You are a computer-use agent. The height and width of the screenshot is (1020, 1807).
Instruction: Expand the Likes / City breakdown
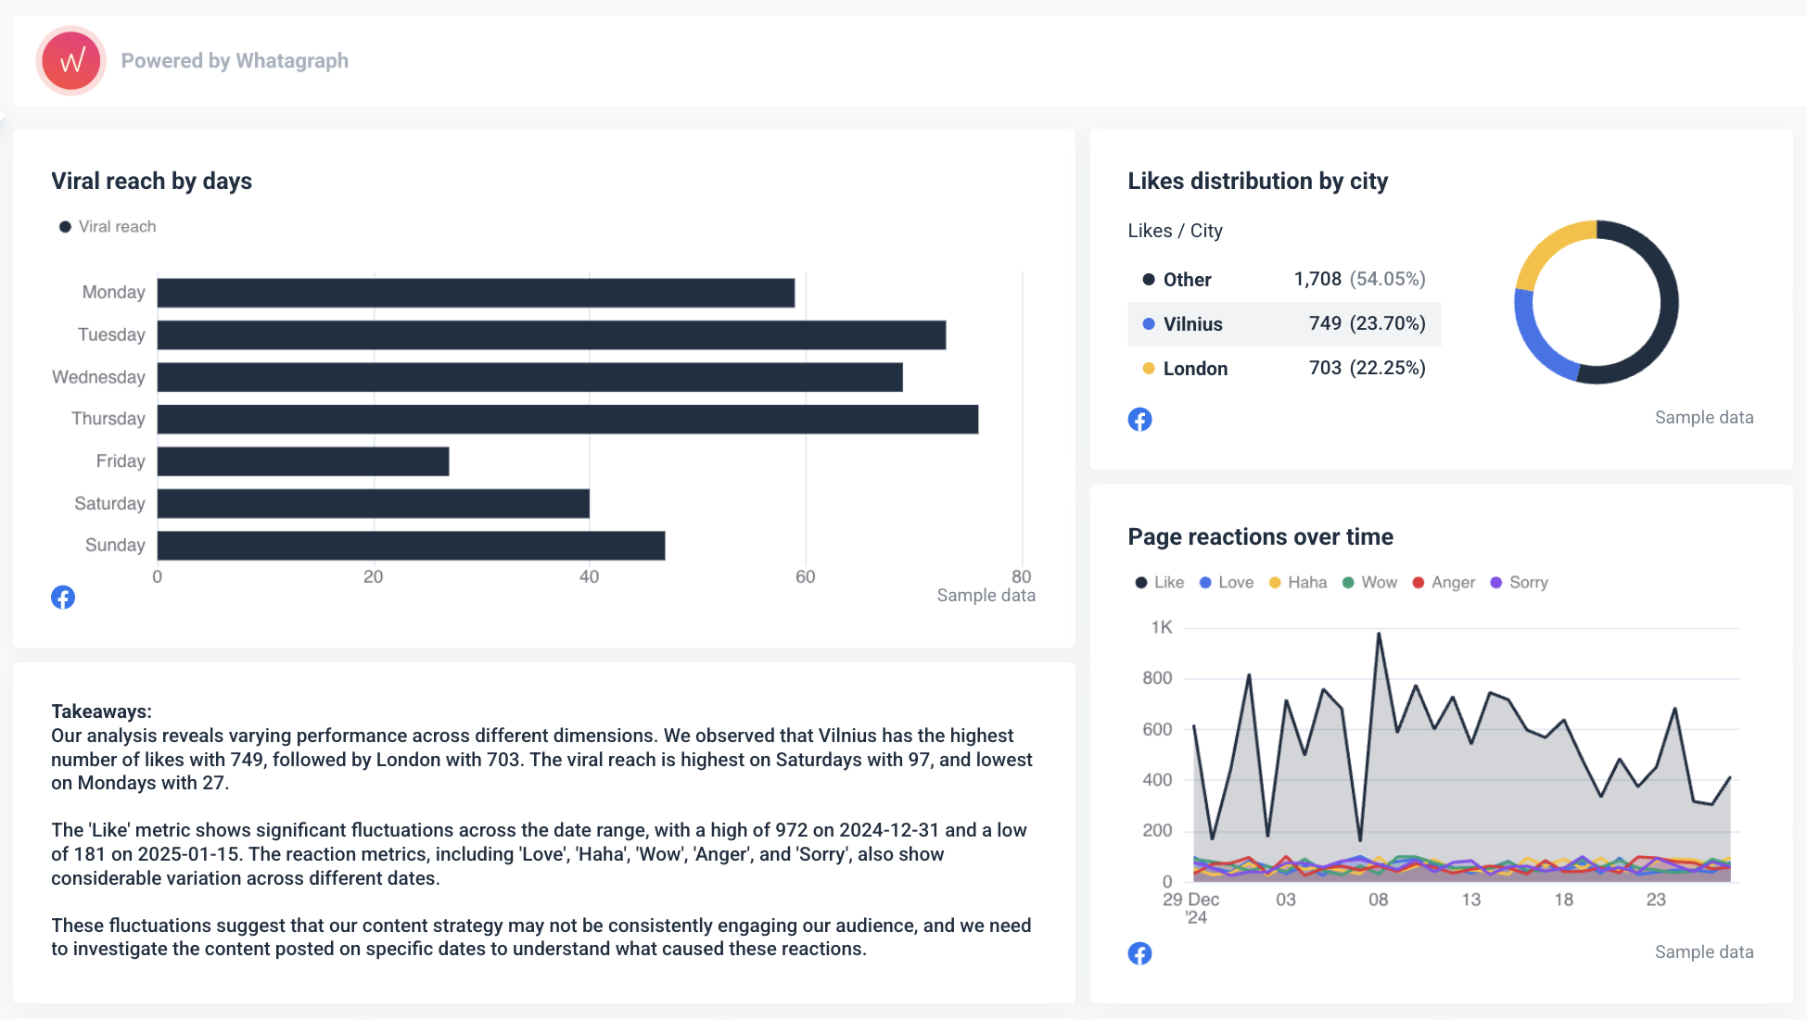click(1175, 231)
